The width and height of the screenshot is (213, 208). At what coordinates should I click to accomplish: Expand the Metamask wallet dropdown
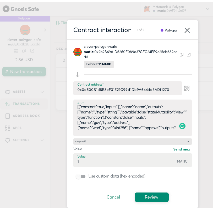point(208,9)
